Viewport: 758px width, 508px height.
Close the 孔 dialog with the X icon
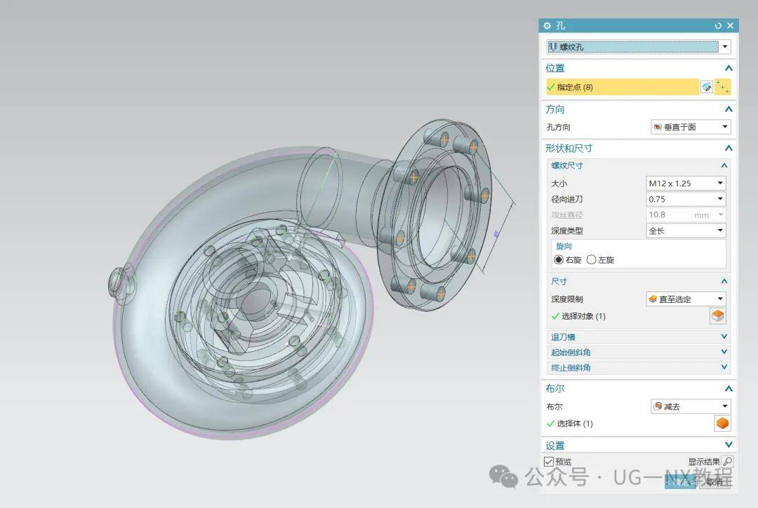click(x=730, y=25)
